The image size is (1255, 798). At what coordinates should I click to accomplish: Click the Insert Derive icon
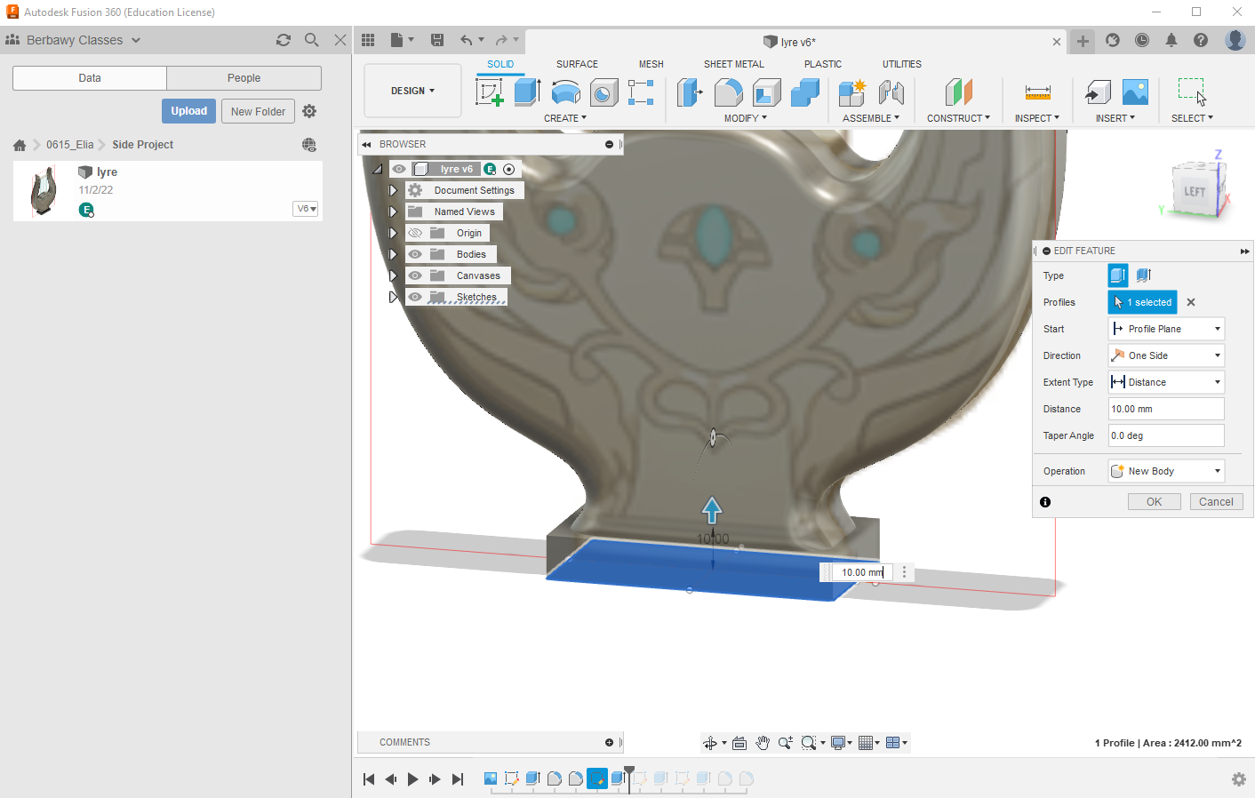point(1098,92)
